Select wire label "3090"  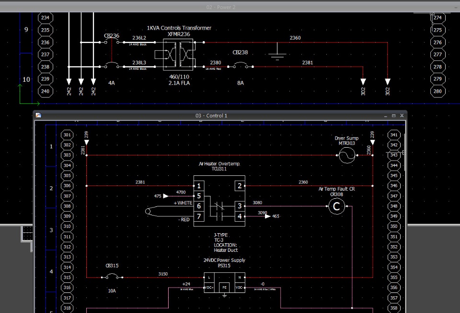click(x=263, y=213)
